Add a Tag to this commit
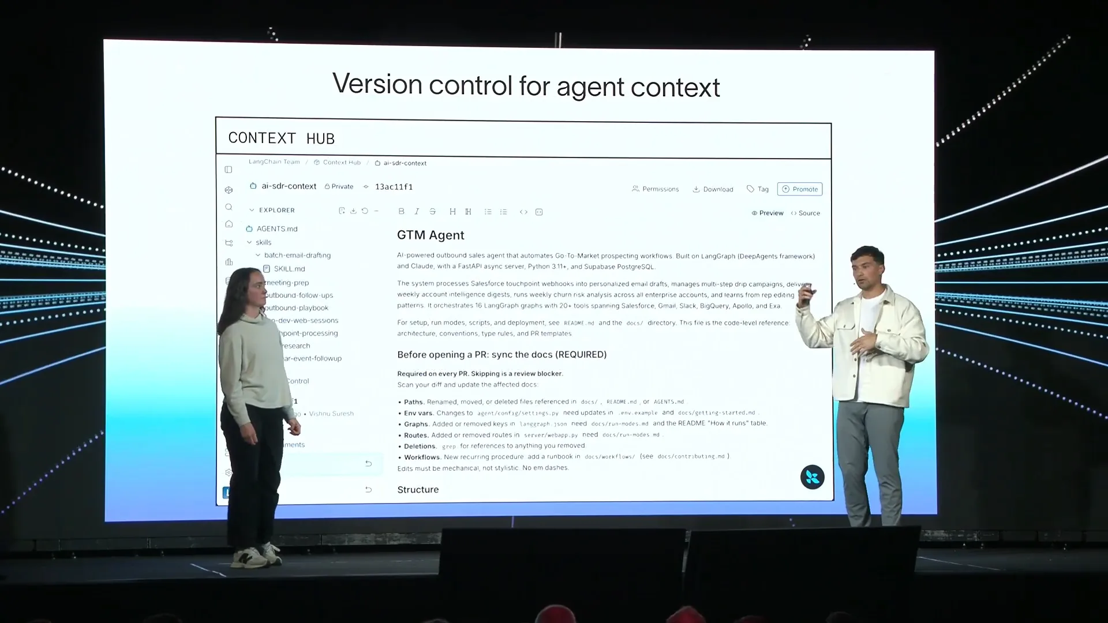Viewport: 1108px width, 623px height. click(x=757, y=189)
